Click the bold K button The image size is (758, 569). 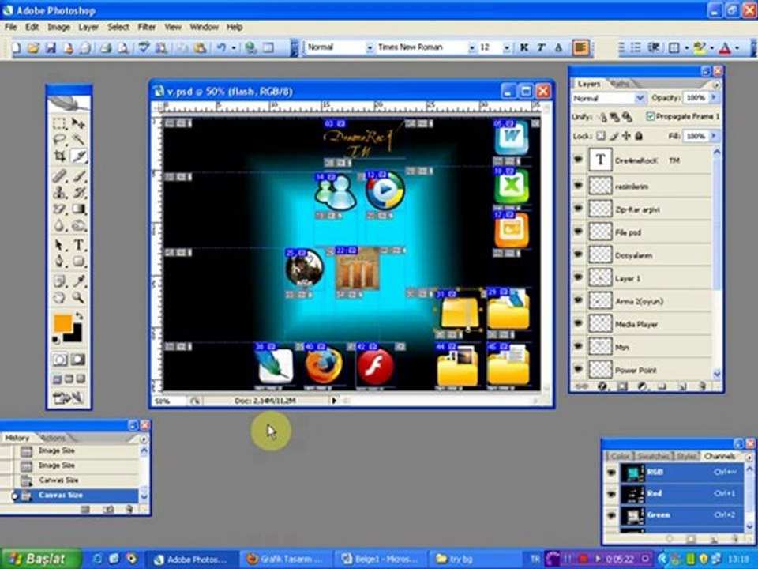(x=523, y=47)
